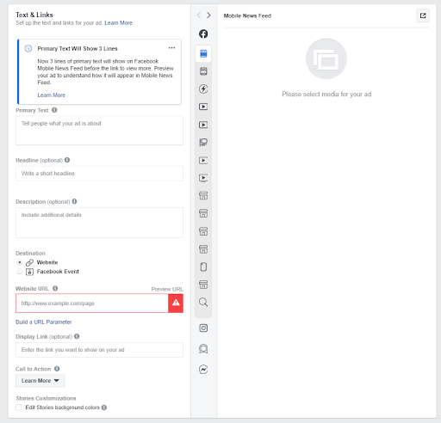Choose the Instant Articles lightning bolt placement

[203, 89]
